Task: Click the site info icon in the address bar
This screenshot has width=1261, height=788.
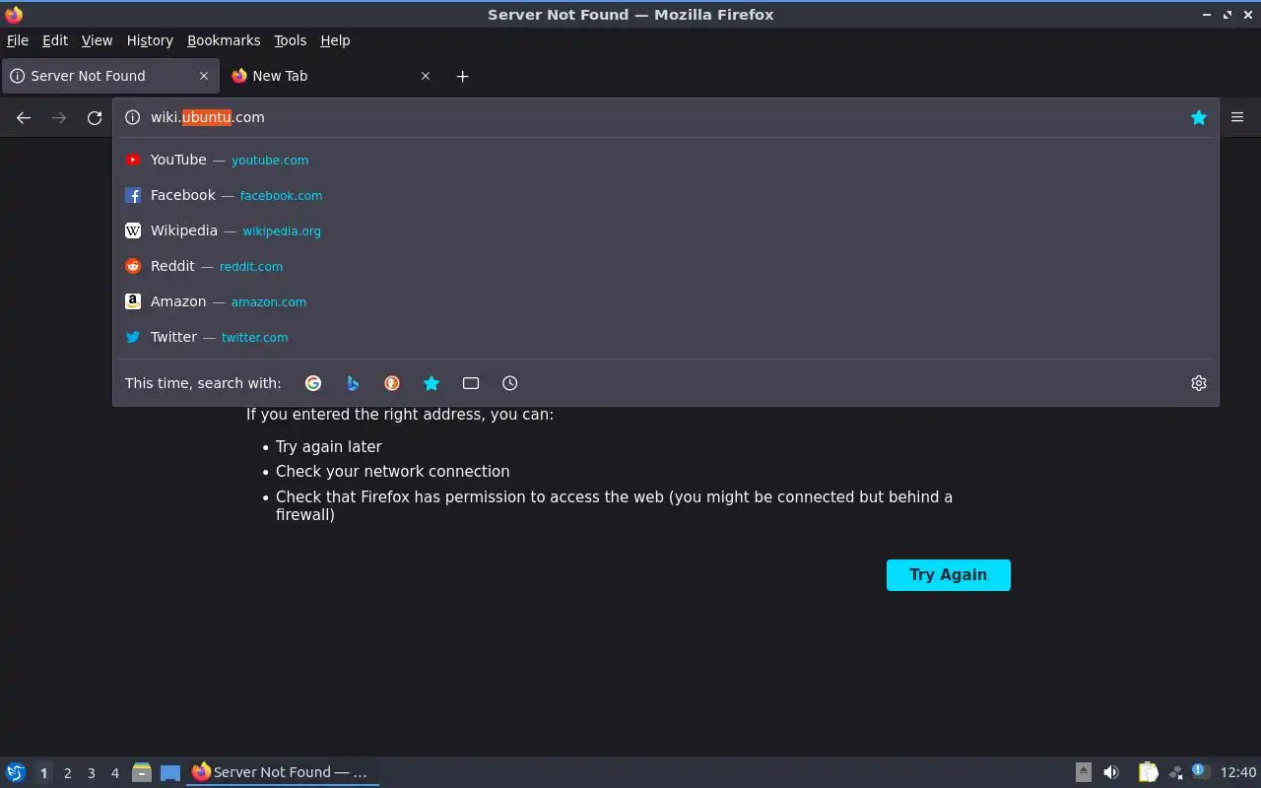Action: point(133,117)
